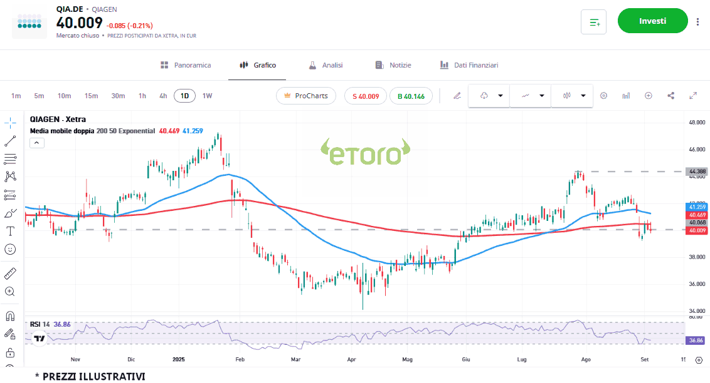Switch to the Analisi tab
The image size is (710, 383).
click(x=326, y=65)
